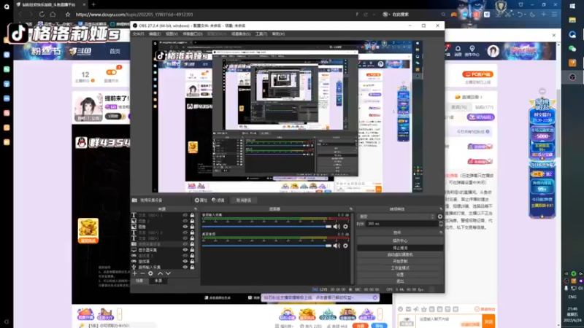Open gear settings for the microphone mixer channel

point(345,227)
